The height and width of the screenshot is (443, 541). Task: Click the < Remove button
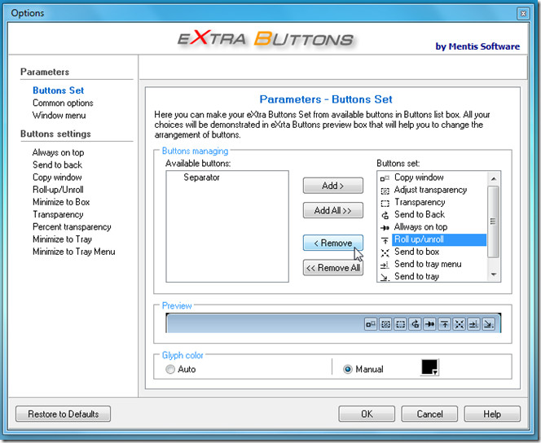click(x=333, y=243)
